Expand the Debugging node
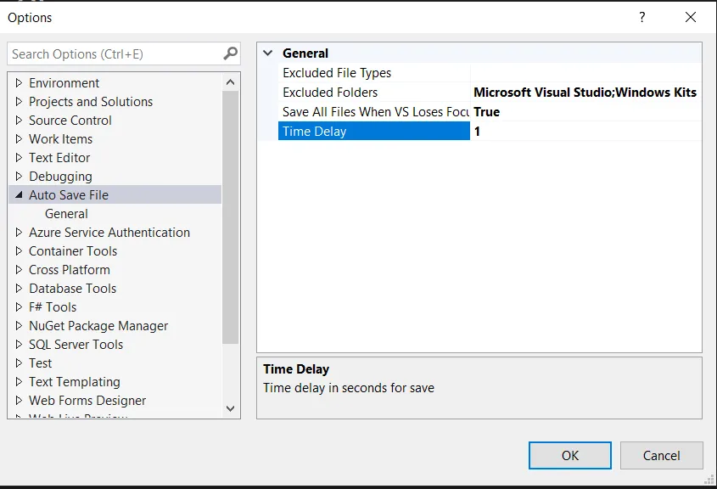This screenshot has width=717, height=489. [x=19, y=176]
